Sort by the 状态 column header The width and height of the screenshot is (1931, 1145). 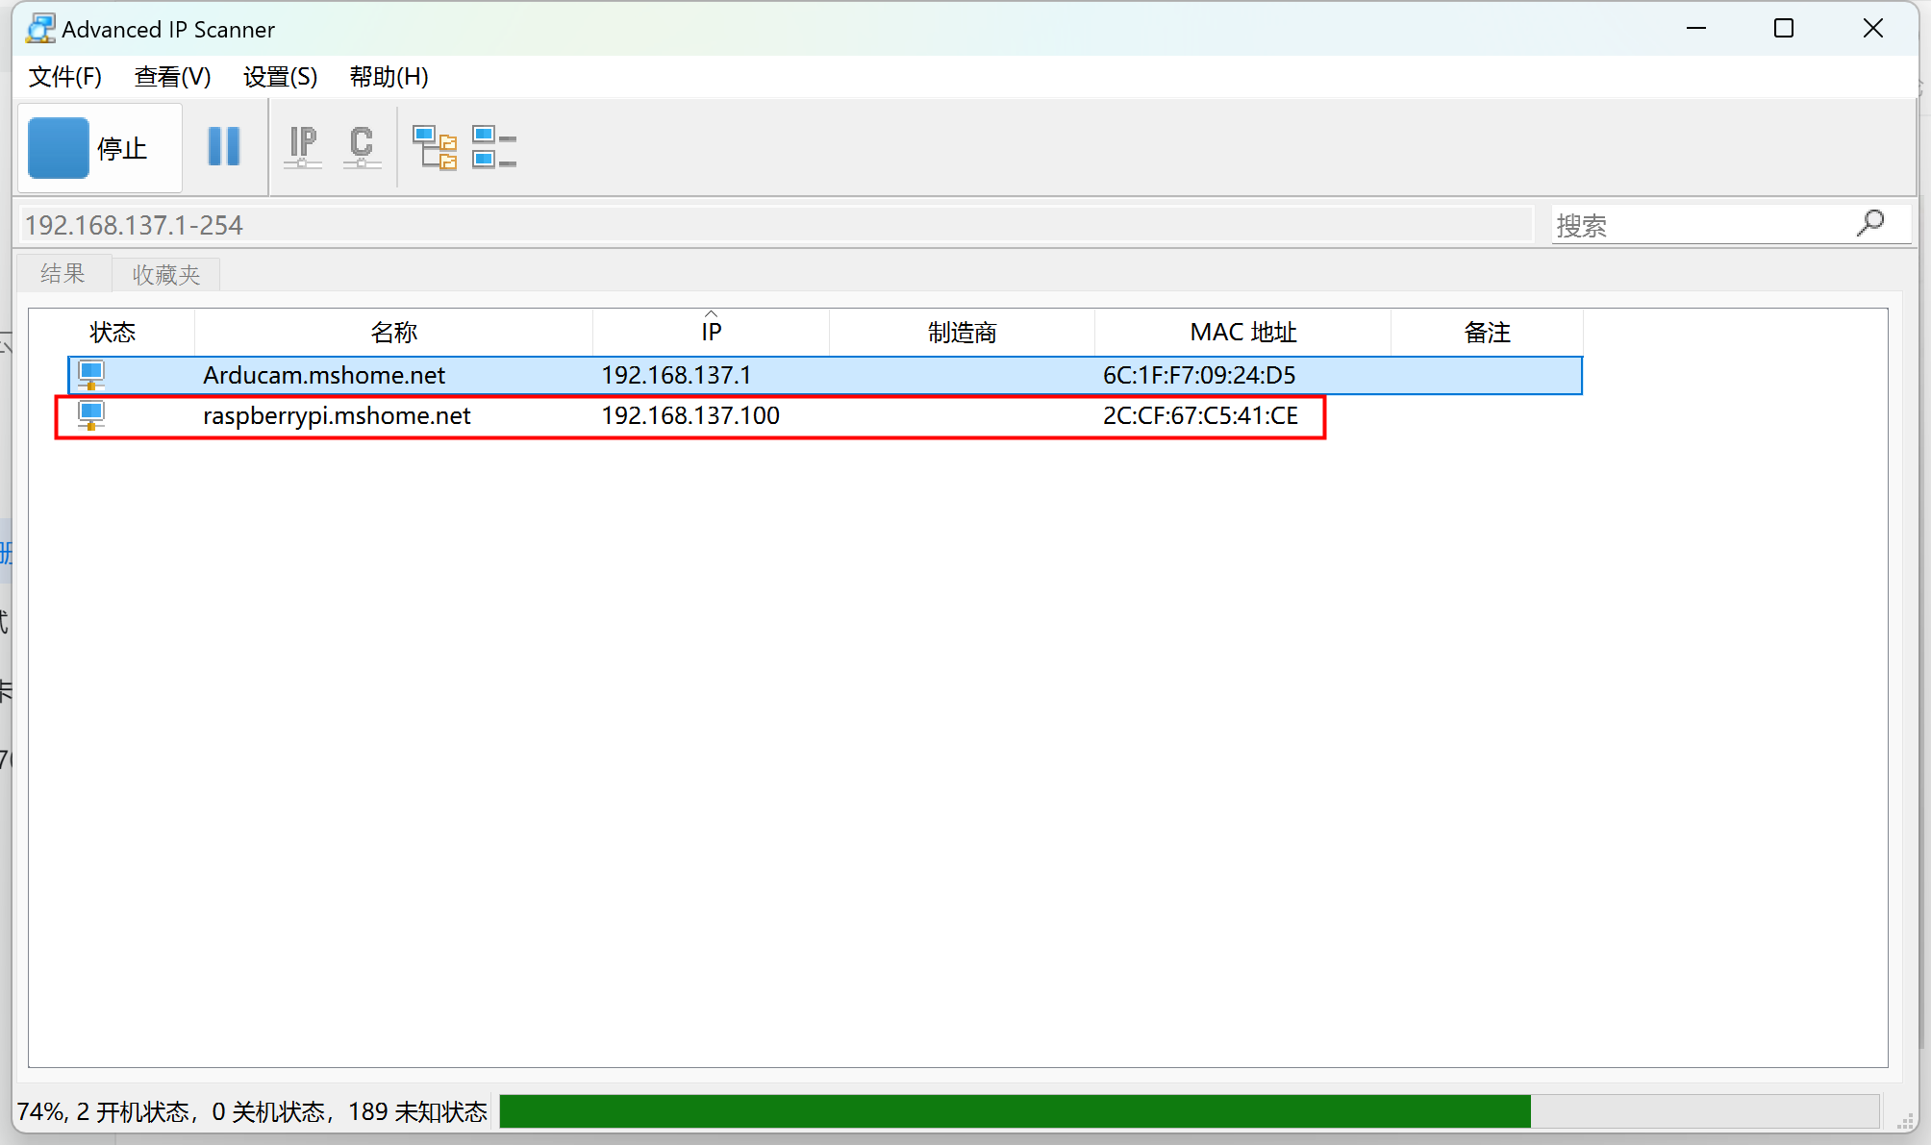pos(113,333)
